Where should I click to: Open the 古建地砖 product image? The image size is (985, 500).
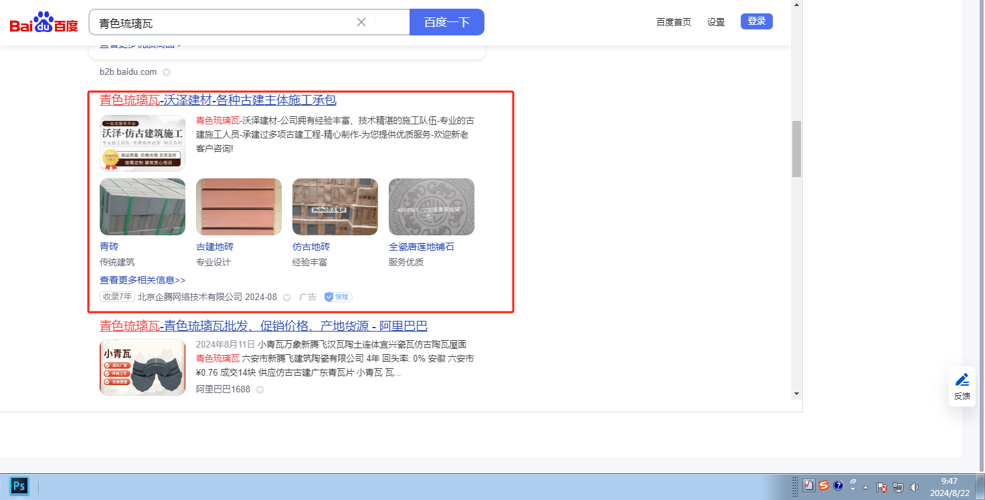click(239, 207)
